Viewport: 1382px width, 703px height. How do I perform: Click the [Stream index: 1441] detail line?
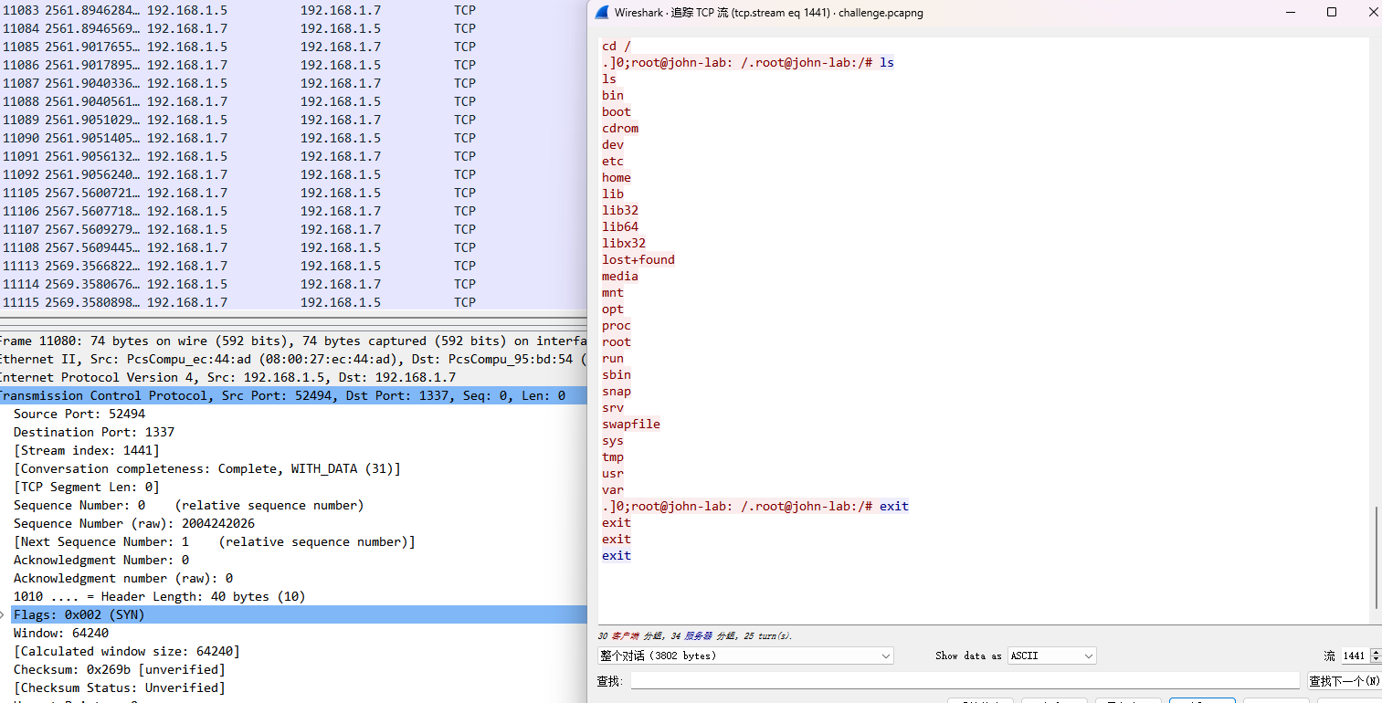click(87, 450)
